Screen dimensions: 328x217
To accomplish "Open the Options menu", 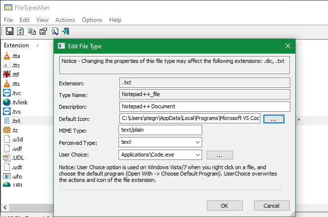I will pyautogui.click(x=92, y=20).
